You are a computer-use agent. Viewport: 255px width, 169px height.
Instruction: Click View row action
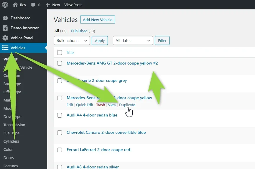[x=112, y=105]
